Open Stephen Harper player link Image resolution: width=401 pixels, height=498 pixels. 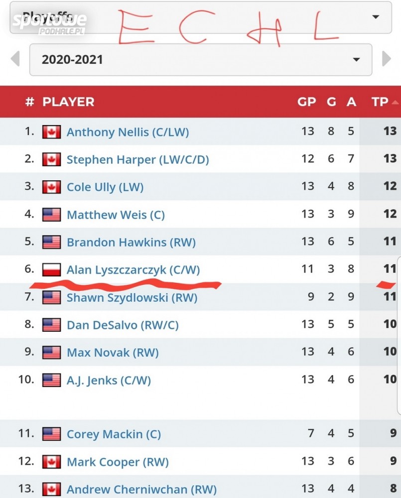(137, 159)
